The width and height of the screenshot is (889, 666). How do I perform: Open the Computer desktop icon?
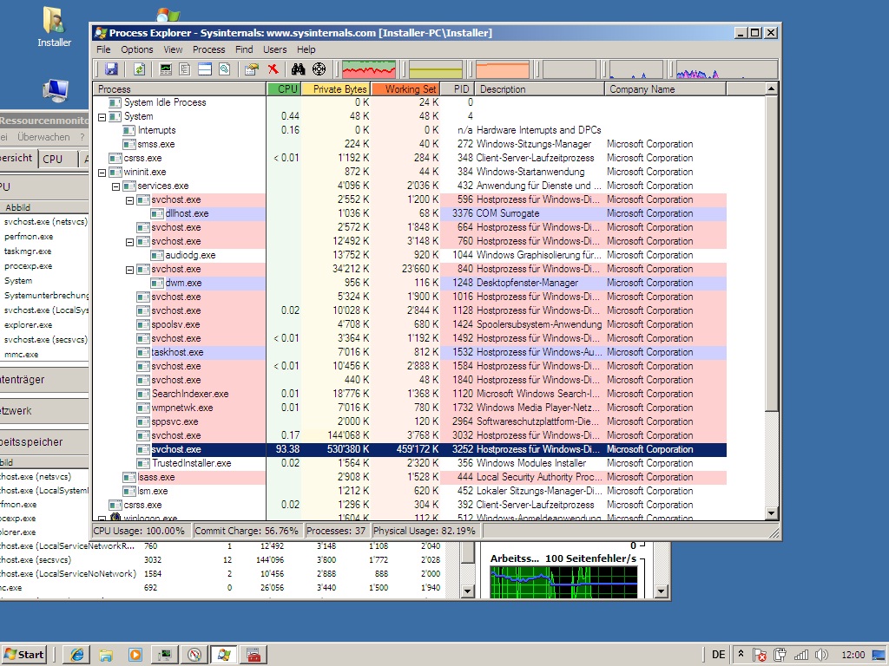[x=56, y=90]
